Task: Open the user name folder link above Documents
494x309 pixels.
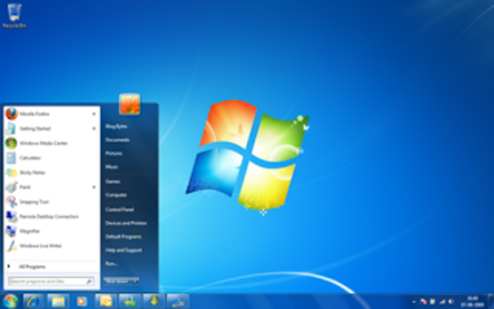Action: [116, 126]
